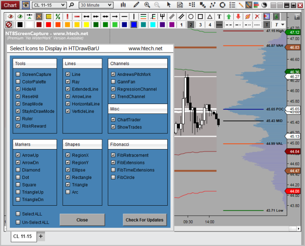Click Check For Updates button
The width and height of the screenshot is (305, 246).
[x=144, y=220]
